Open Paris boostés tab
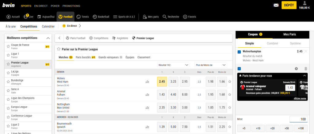The image size is (314, 134). 85,57
